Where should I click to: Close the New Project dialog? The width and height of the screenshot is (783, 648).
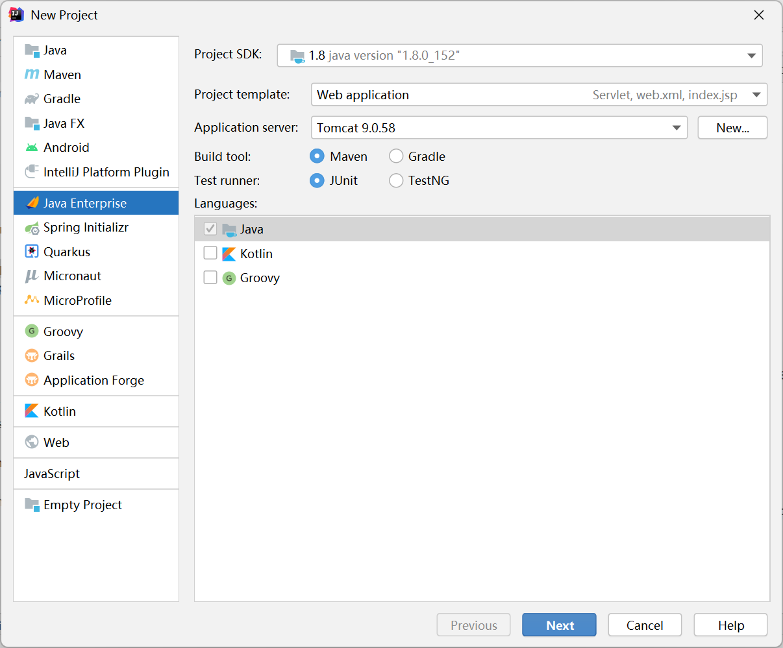click(758, 15)
